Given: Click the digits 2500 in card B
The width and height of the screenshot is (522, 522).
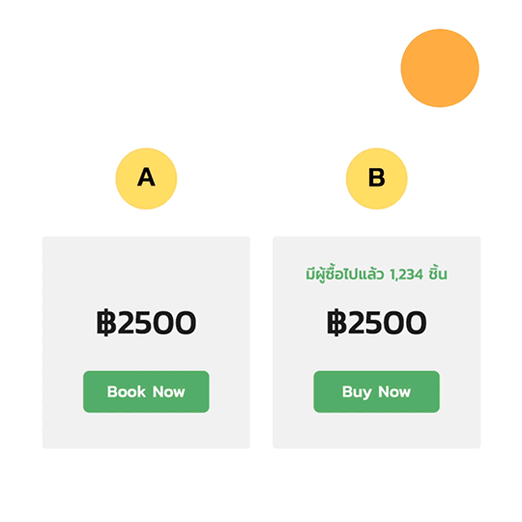Looking at the screenshot, I should [x=388, y=323].
